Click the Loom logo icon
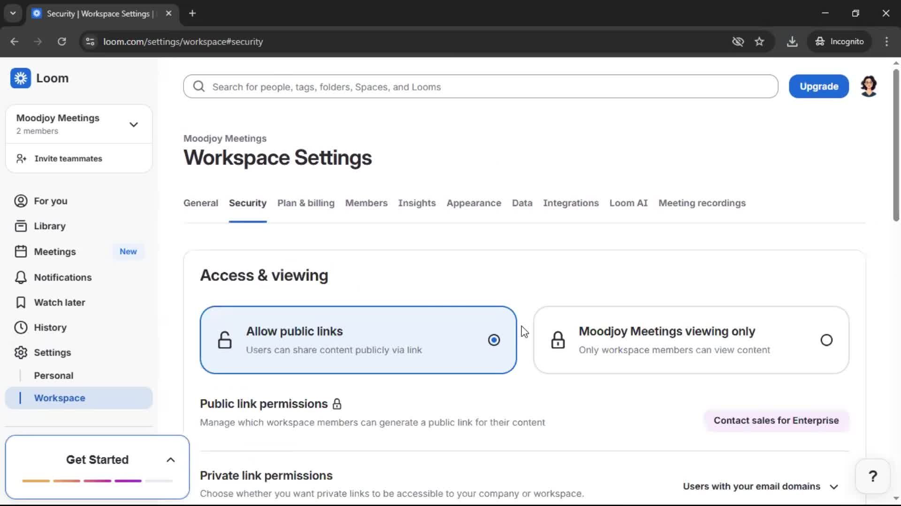Image resolution: width=901 pixels, height=506 pixels. click(x=21, y=78)
